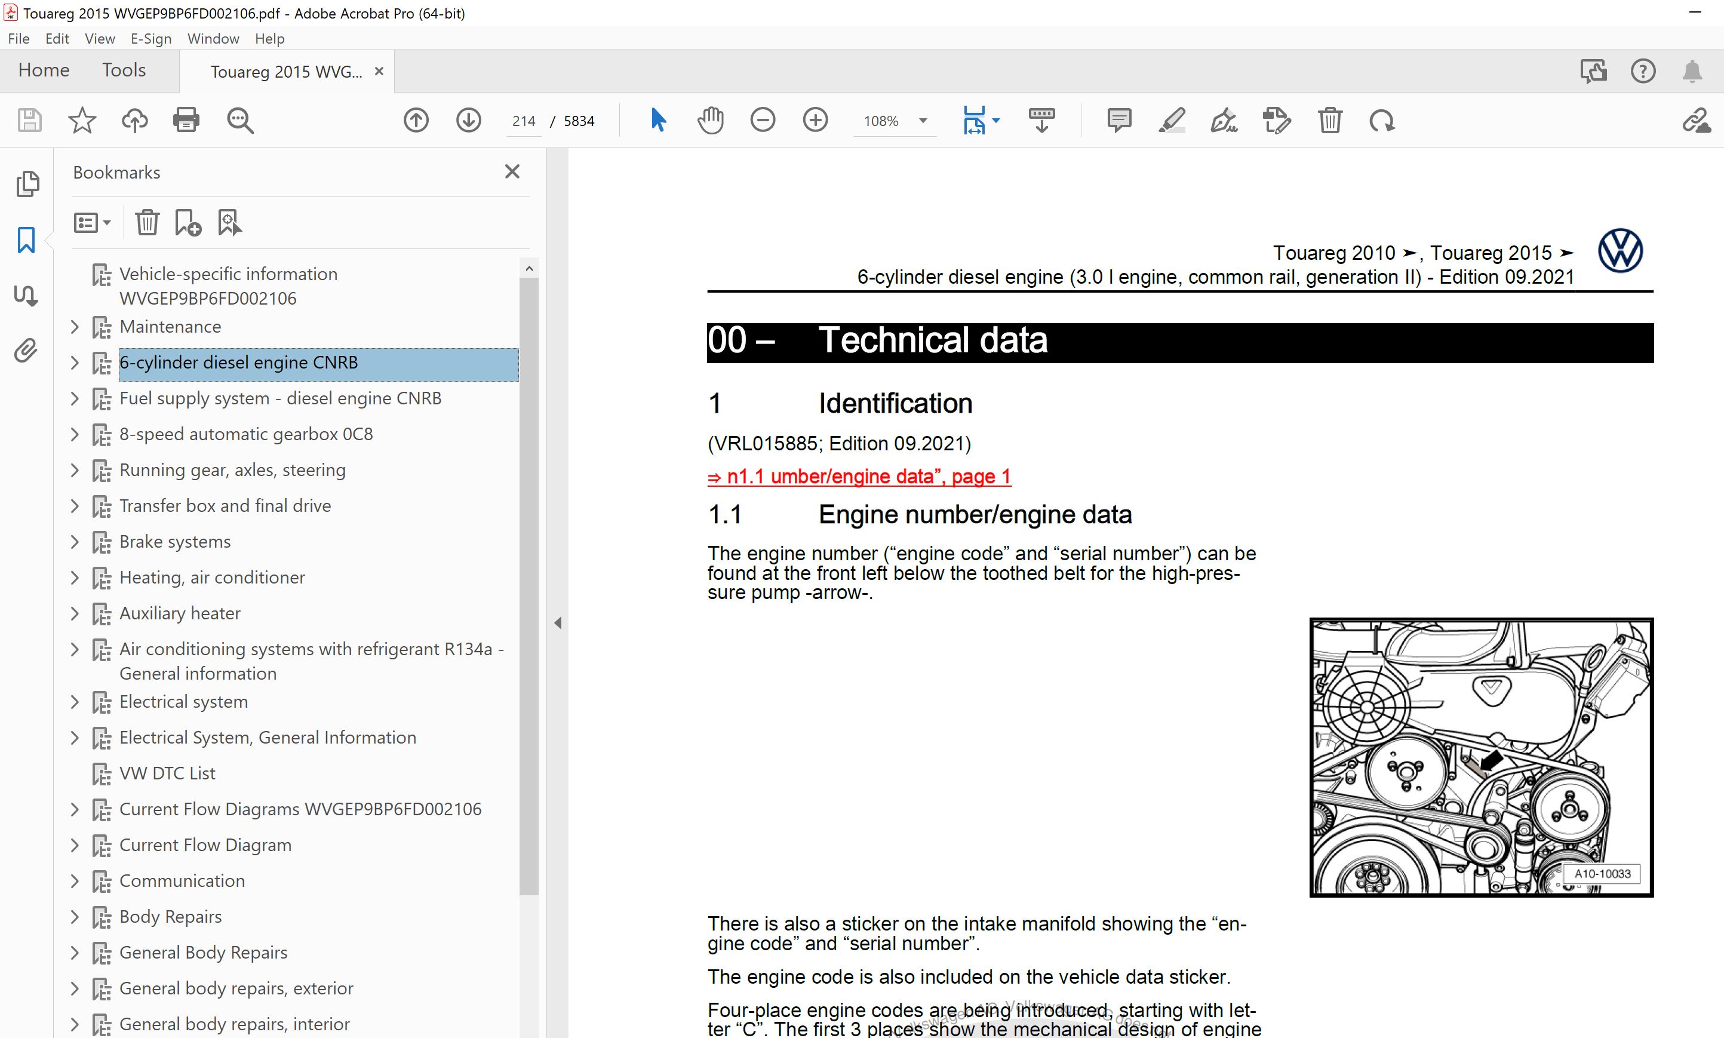Click the zoom in plus icon
1724x1038 pixels.
[x=815, y=120]
